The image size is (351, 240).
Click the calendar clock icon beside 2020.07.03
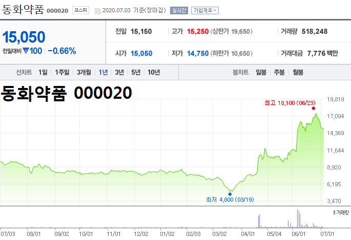(x=98, y=11)
